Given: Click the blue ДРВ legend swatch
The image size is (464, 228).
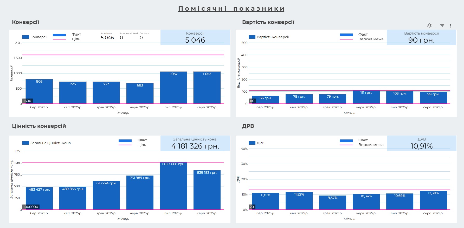Looking at the screenshot, I should [x=252, y=143].
